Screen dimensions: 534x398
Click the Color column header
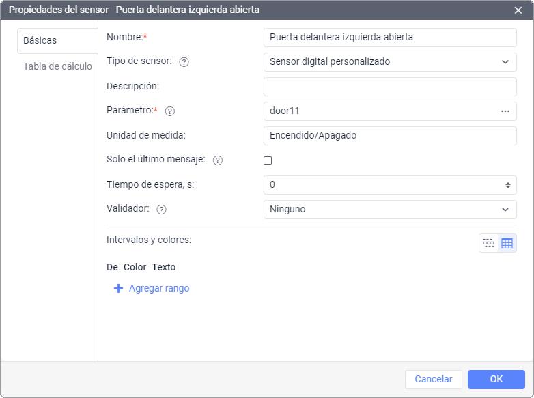coord(135,267)
